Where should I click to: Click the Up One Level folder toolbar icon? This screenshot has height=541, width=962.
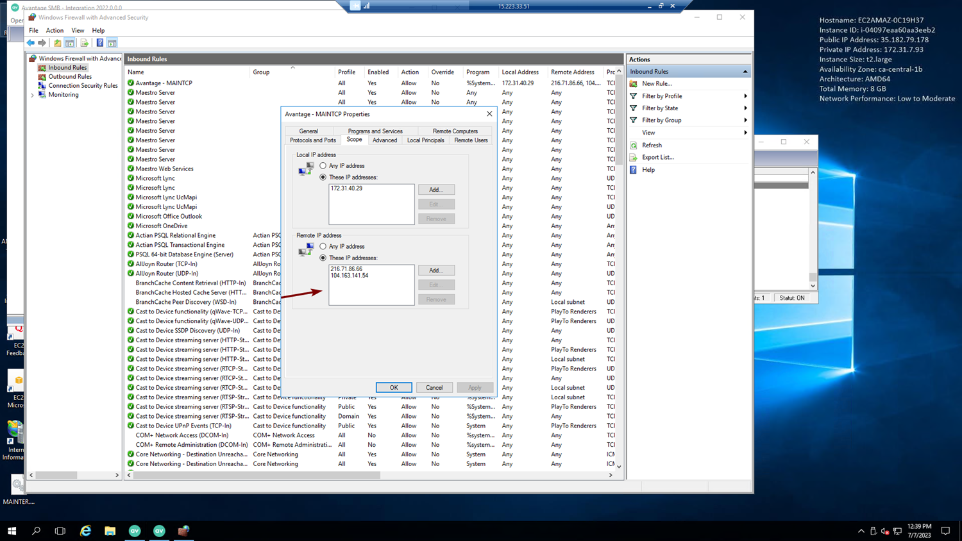coord(58,43)
